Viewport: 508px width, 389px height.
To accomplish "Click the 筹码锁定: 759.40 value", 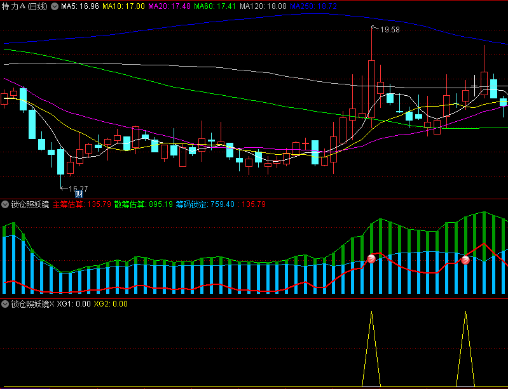I will pyautogui.click(x=205, y=204).
